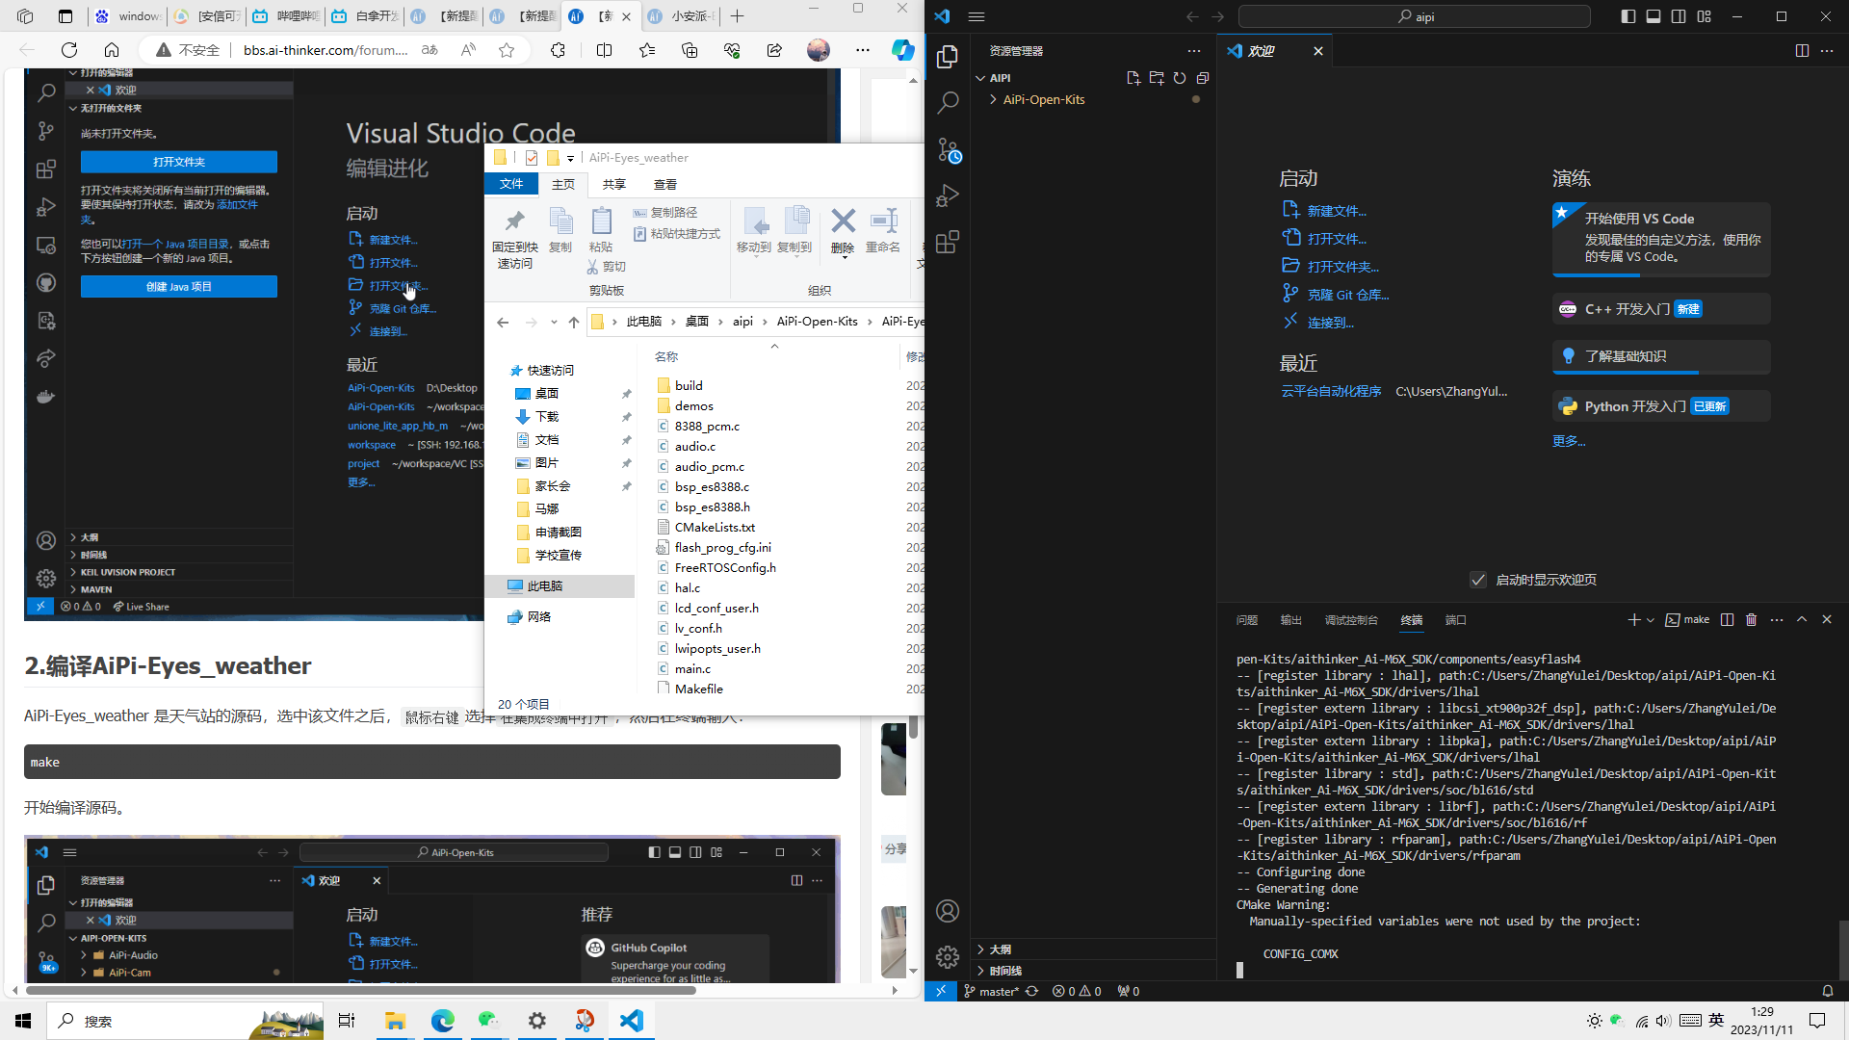Image resolution: width=1849 pixels, height=1040 pixels.
Task: Click 更多 link under walkthroughs
Action: click(x=1569, y=440)
